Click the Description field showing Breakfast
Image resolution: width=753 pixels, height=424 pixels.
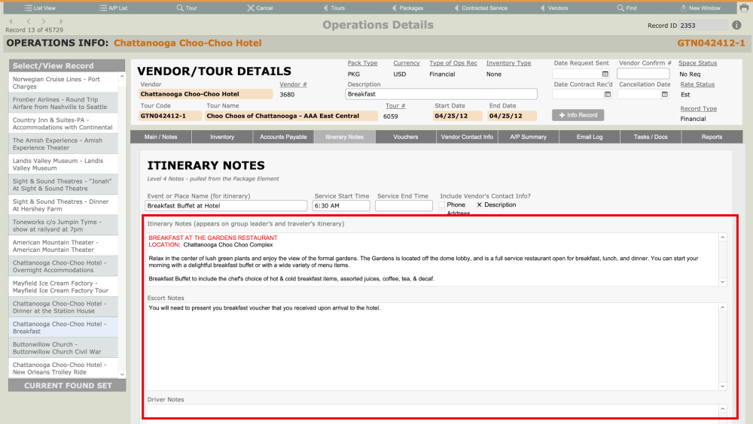coord(441,94)
